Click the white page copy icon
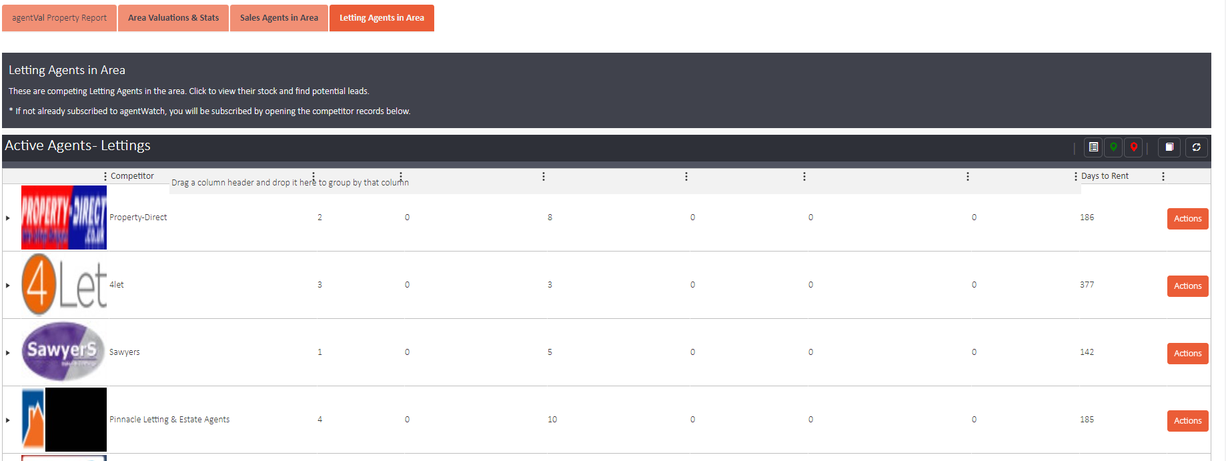The width and height of the screenshot is (1226, 461). pyautogui.click(x=1169, y=147)
